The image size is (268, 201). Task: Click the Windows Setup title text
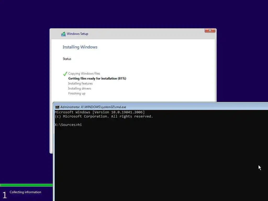(x=77, y=34)
